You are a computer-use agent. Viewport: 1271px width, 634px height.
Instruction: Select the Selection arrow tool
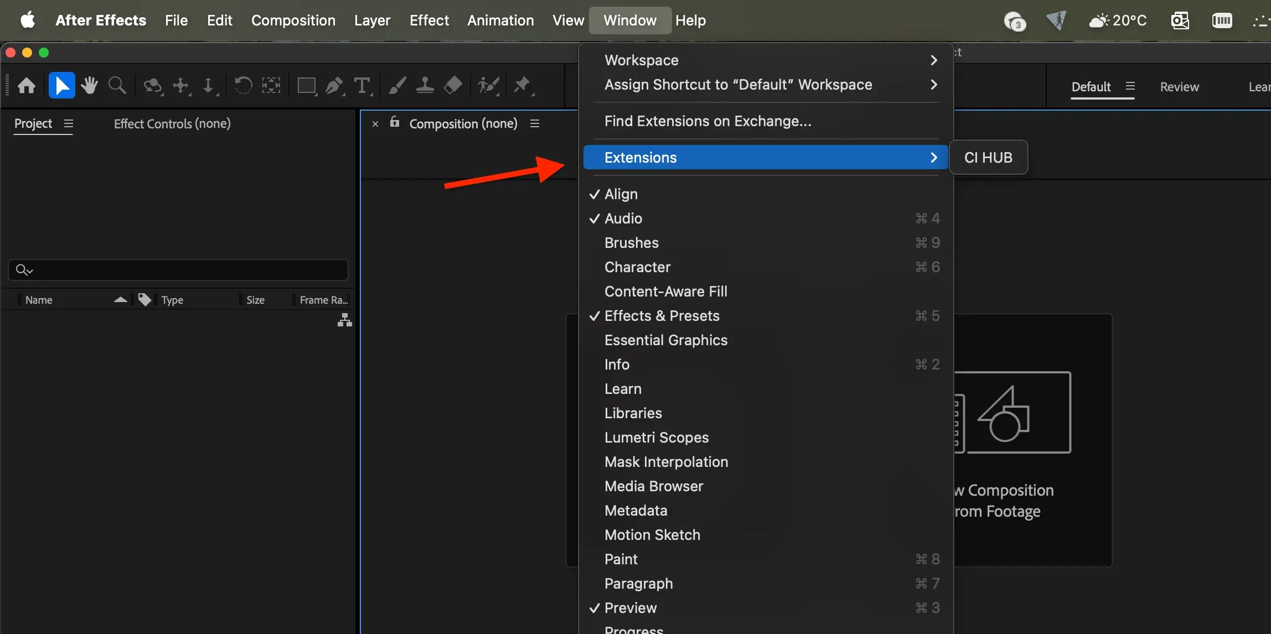(x=61, y=86)
